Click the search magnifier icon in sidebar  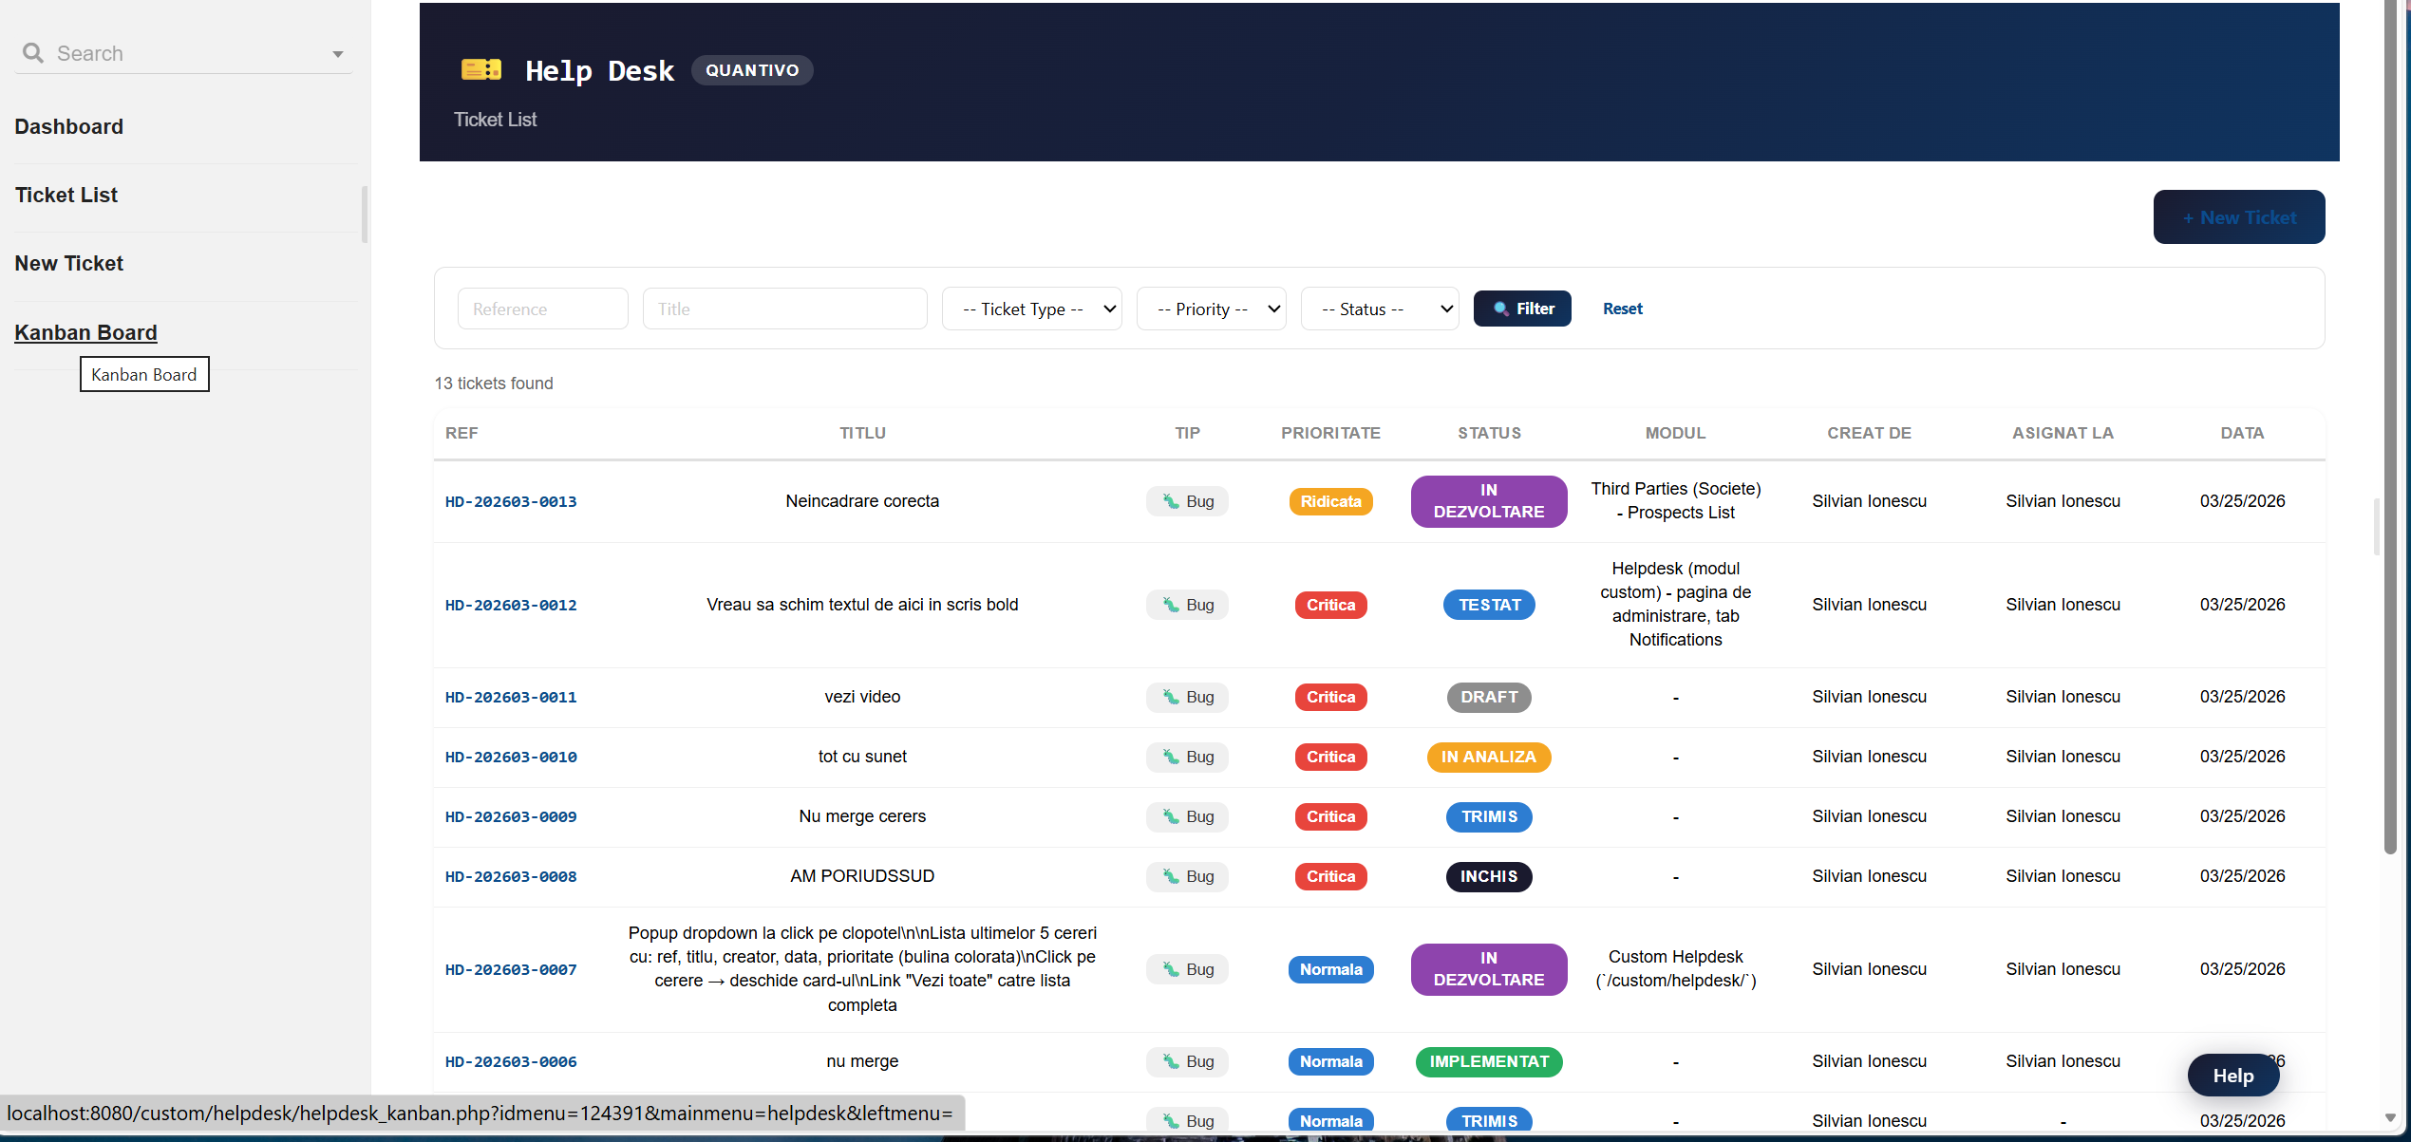[33, 53]
